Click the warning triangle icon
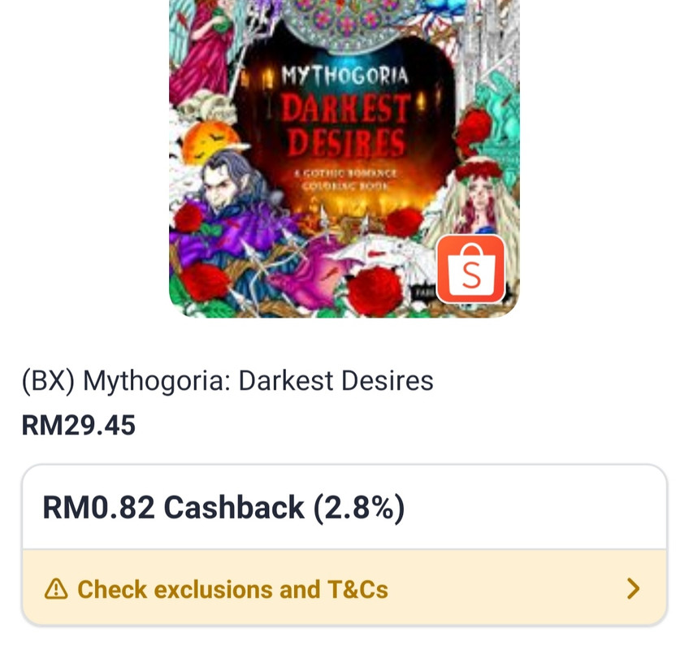The height and width of the screenshot is (650, 689). coord(56,589)
